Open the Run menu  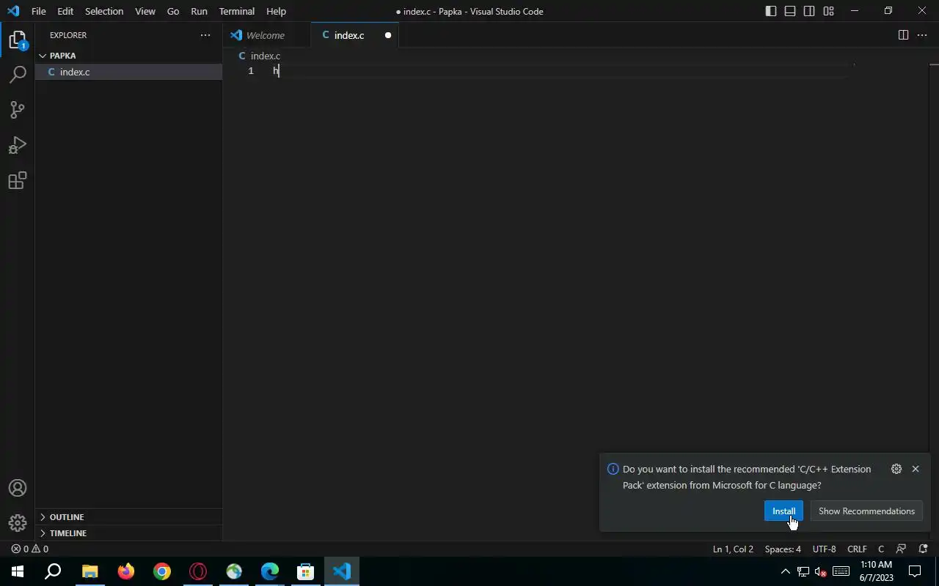coord(199,11)
